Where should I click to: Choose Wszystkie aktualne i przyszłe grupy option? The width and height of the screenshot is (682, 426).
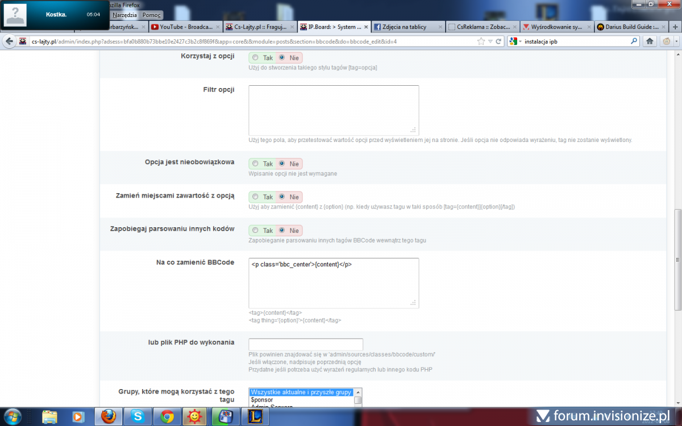tap(301, 392)
